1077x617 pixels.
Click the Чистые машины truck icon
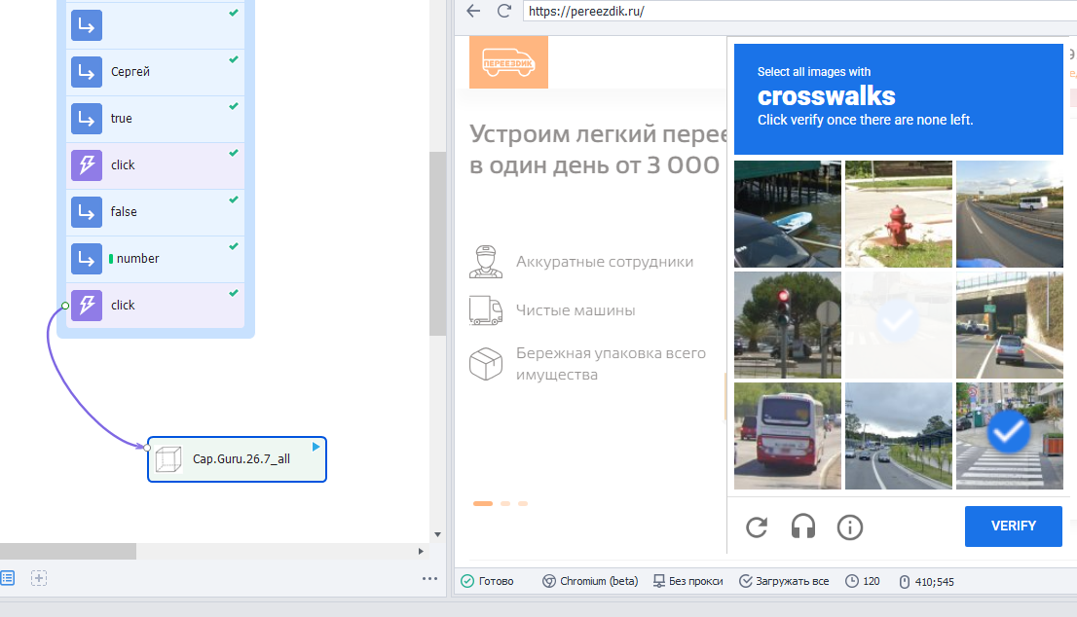486,310
